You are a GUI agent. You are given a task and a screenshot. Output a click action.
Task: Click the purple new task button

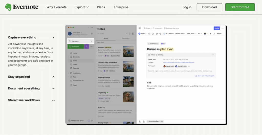coord(86,47)
